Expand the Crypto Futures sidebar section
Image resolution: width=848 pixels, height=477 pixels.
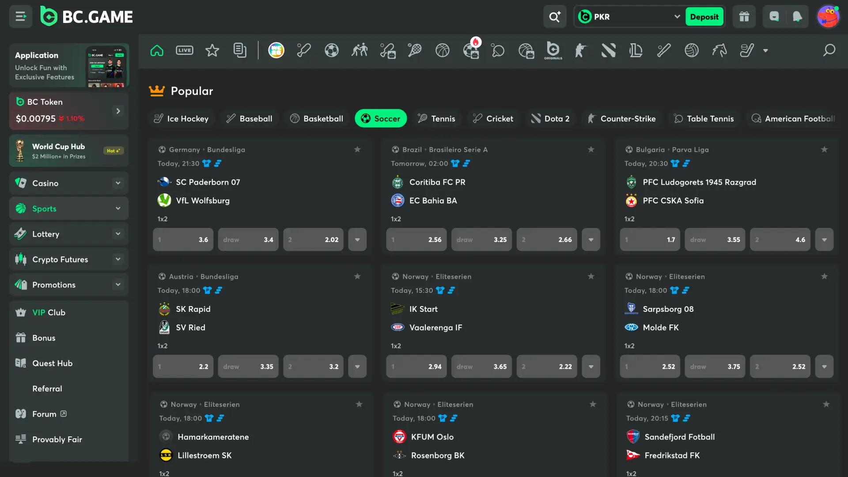[118, 259]
